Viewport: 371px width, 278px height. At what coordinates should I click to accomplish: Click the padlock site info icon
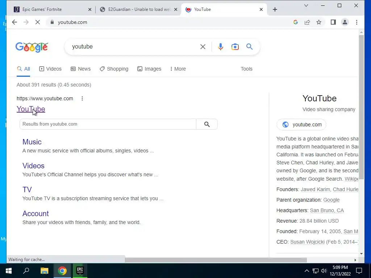[52, 22]
